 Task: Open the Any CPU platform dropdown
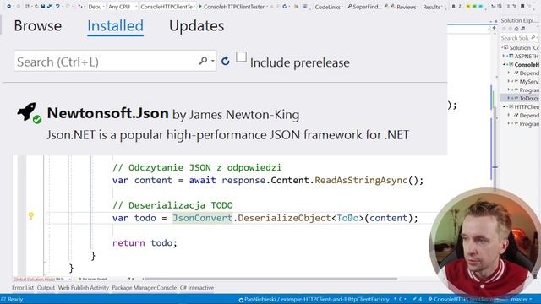pos(122,7)
